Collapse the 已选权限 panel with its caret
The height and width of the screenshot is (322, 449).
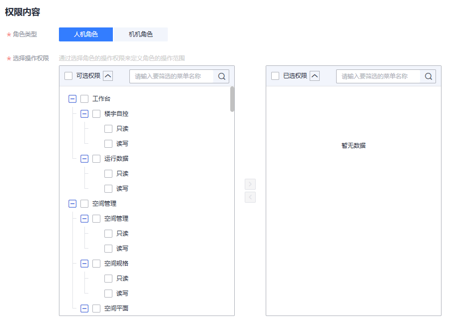tap(315, 76)
